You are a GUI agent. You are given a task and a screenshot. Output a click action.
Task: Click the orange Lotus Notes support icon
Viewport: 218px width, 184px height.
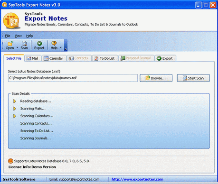(x=10, y=161)
